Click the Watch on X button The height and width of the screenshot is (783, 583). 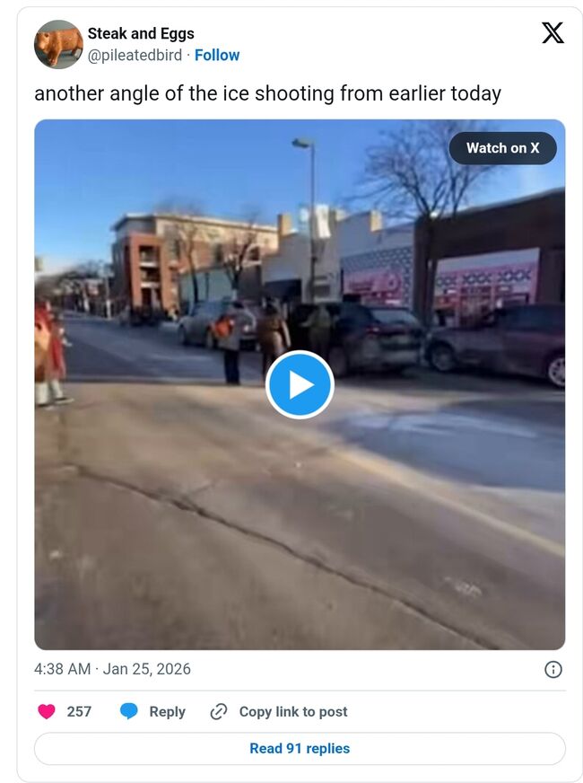pyautogui.click(x=502, y=148)
